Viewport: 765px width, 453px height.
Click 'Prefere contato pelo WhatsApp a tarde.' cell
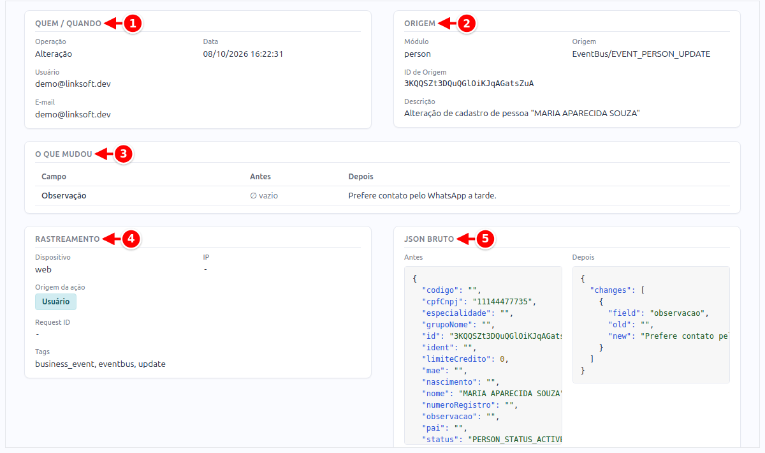(422, 196)
